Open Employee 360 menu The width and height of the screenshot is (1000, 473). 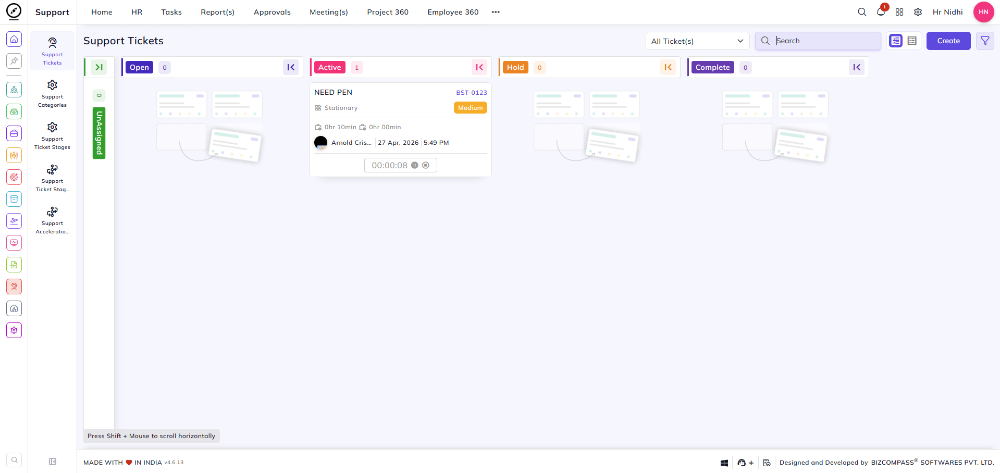click(453, 12)
